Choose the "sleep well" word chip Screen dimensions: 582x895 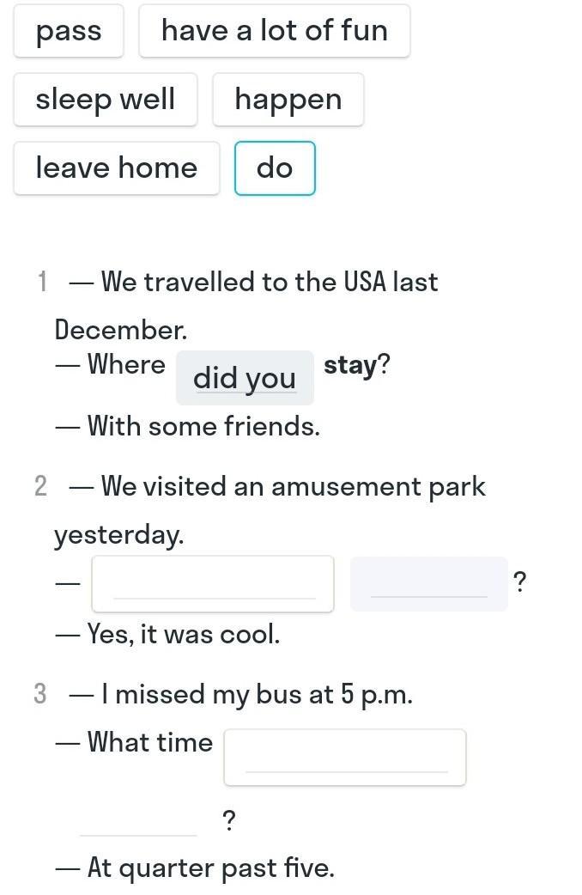[106, 100]
